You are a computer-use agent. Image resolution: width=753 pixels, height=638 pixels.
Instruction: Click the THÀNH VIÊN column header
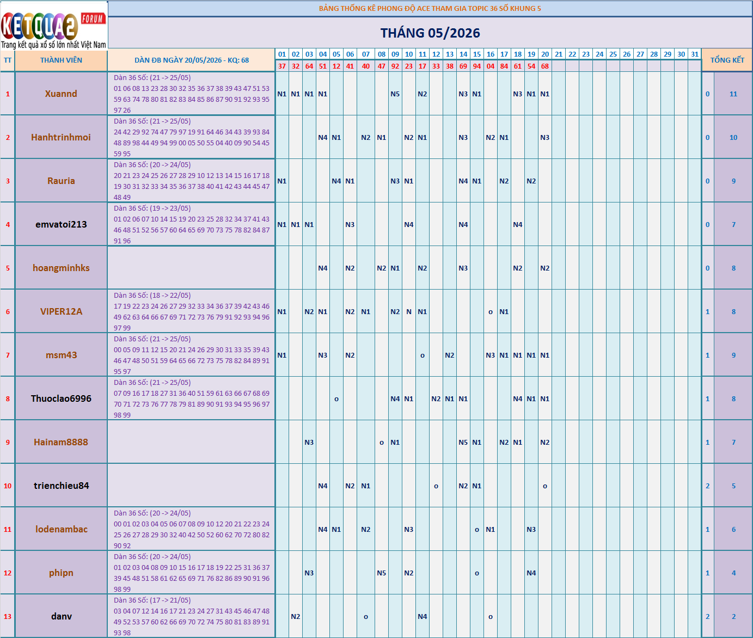pyautogui.click(x=61, y=60)
